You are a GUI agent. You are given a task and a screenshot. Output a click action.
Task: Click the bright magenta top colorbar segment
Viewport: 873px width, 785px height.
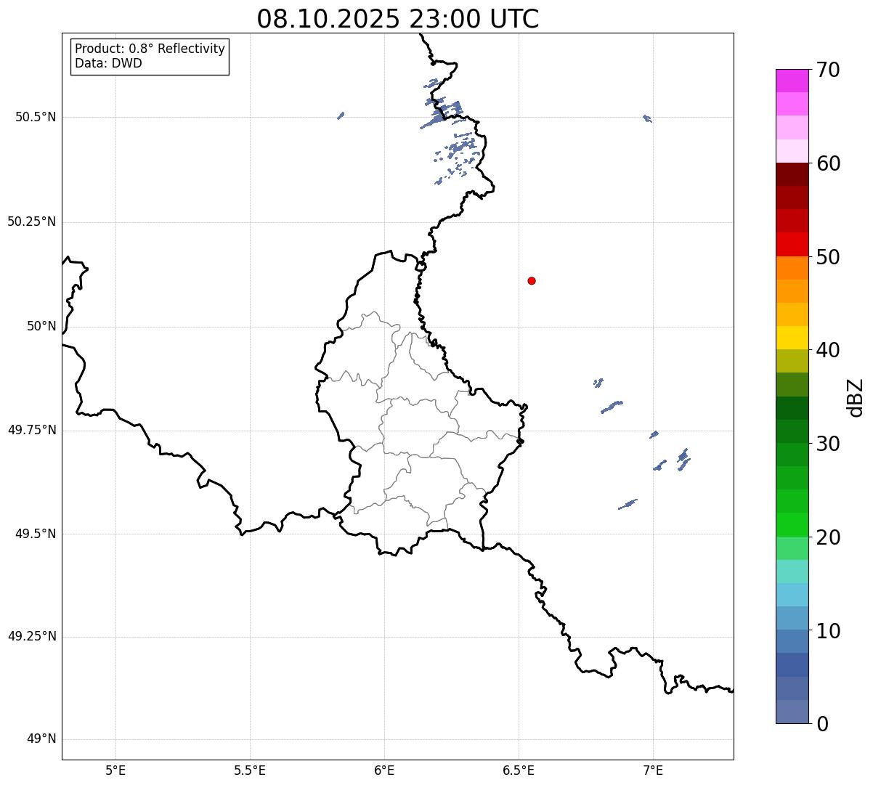(x=792, y=81)
